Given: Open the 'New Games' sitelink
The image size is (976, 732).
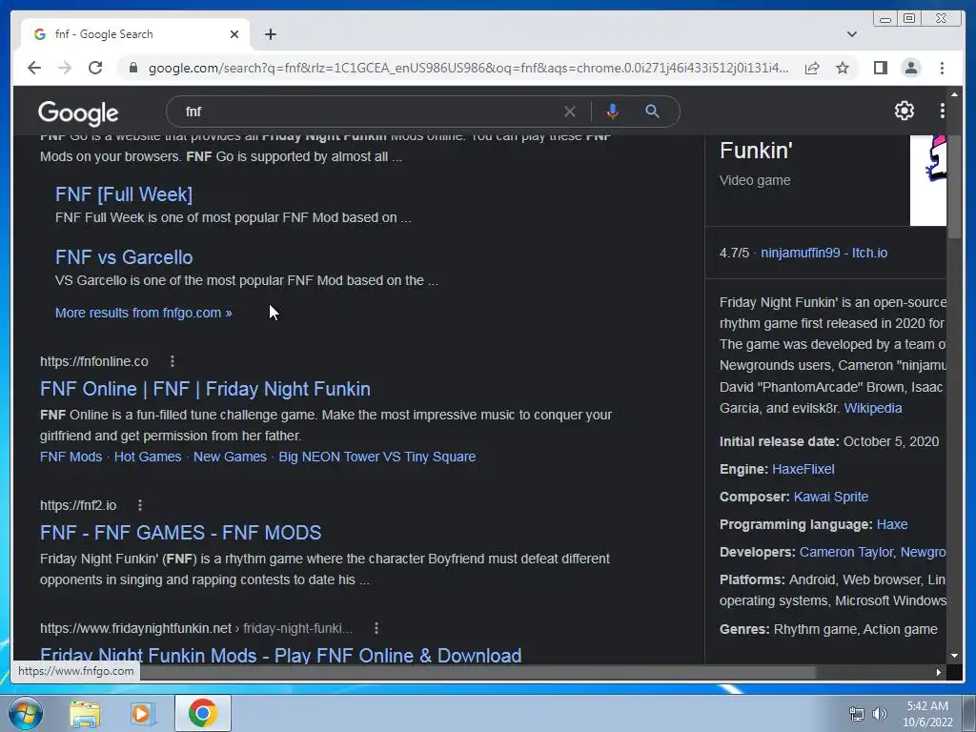Looking at the screenshot, I should point(230,457).
